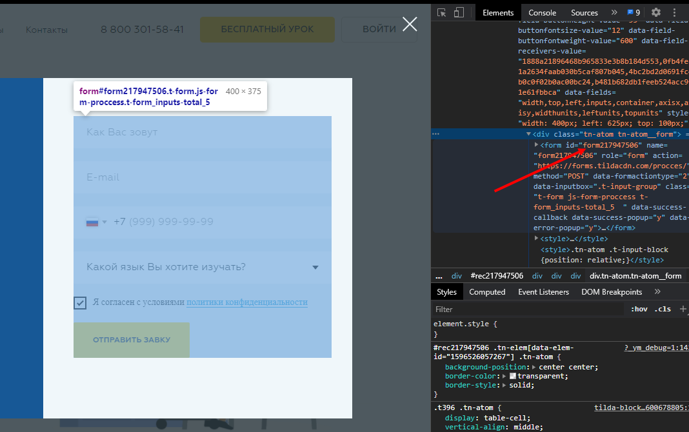Image resolution: width=689 pixels, height=432 pixels.
Task: Activate the inspect element picker tool
Action: click(x=442, y=12)
